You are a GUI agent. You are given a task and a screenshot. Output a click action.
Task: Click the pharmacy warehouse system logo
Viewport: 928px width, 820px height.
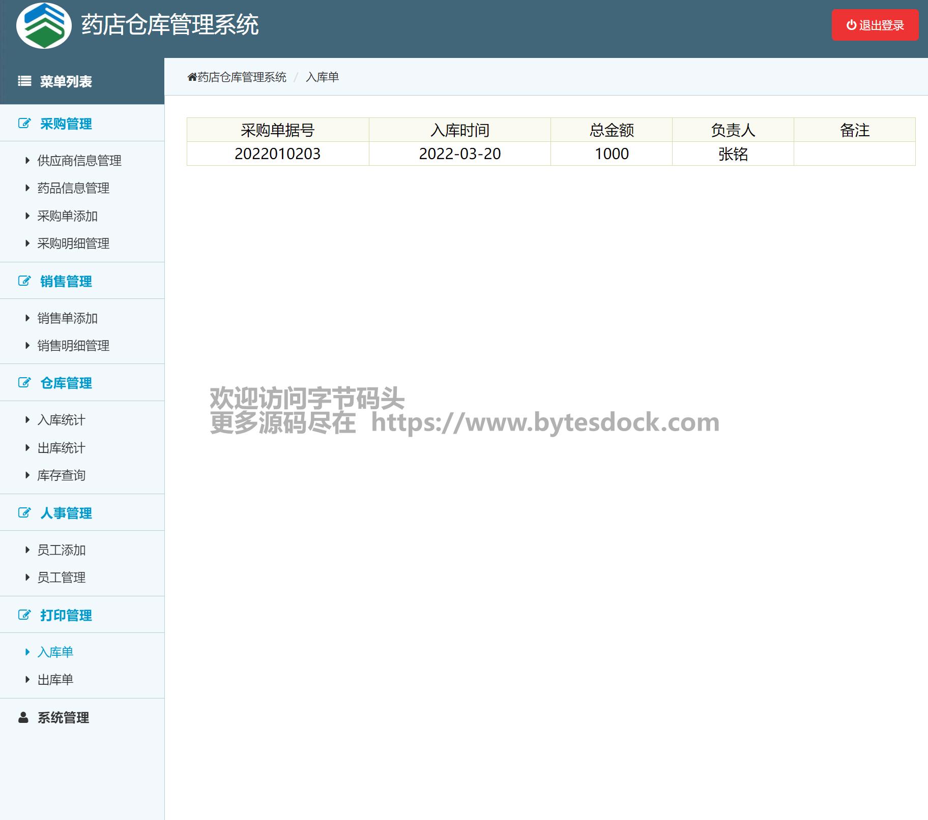point(44,25)
